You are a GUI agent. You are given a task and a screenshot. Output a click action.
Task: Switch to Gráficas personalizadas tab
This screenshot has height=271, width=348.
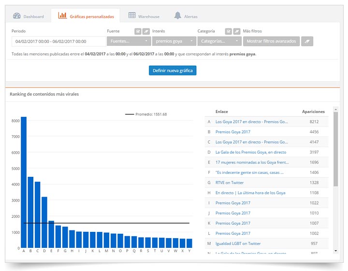(x=86, y=16)
